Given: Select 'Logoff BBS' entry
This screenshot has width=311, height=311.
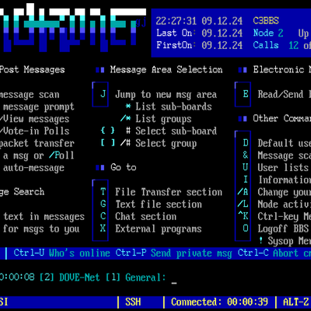Looking at the screenshot, I should point(283,229).
